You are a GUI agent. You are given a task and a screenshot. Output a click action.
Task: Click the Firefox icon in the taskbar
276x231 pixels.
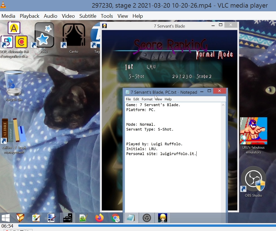click(99, 218)
